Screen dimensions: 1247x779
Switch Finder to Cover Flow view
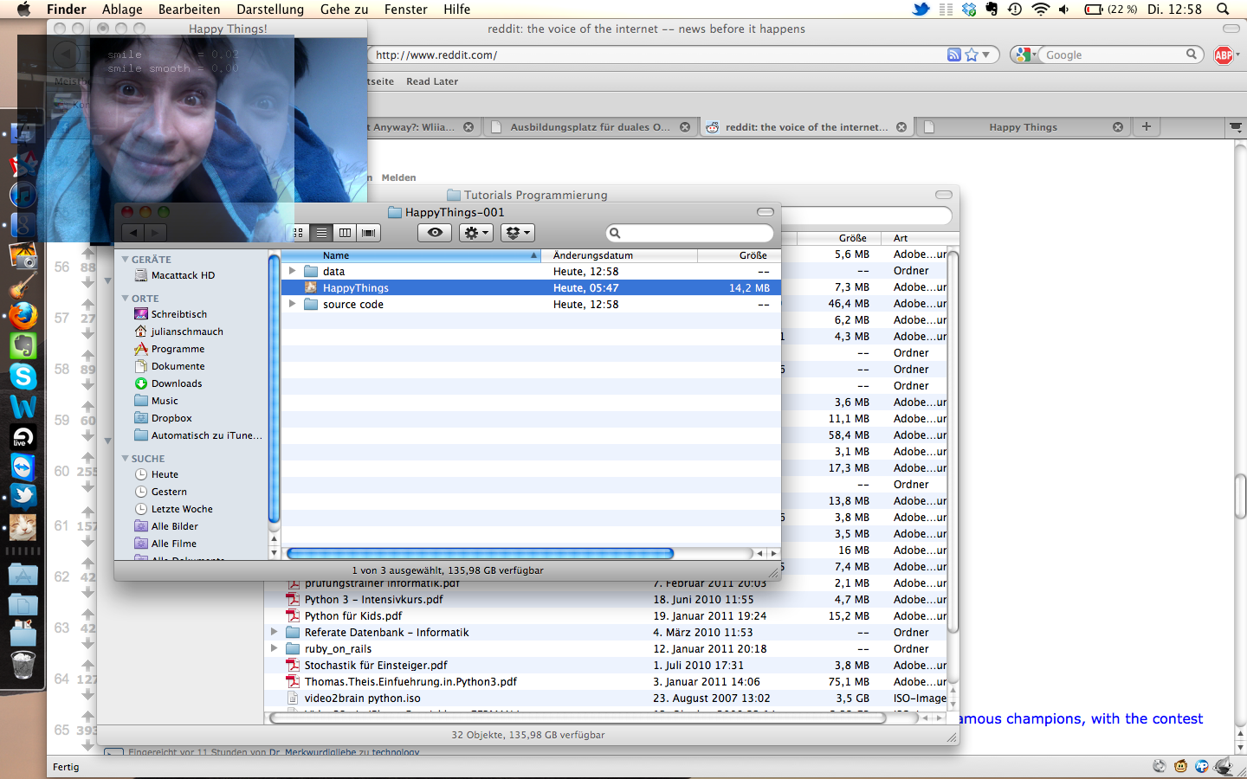click(x=369, y=233)
